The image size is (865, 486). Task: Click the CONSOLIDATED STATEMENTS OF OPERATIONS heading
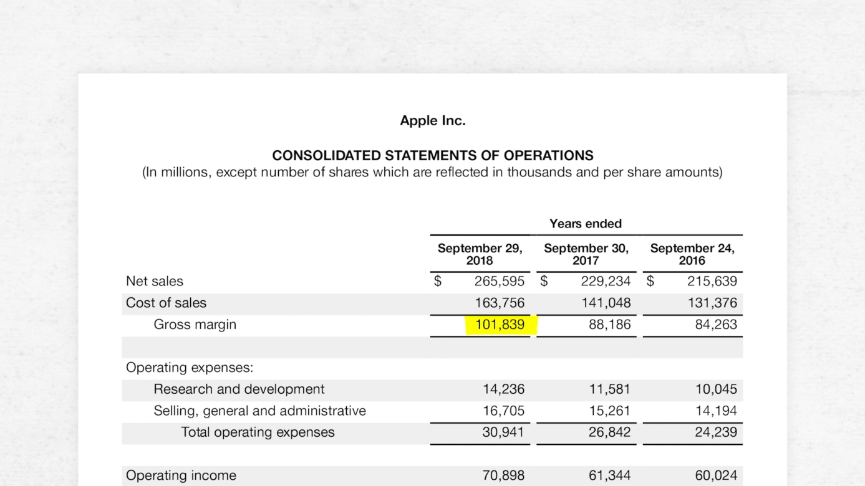coord(433,155)
